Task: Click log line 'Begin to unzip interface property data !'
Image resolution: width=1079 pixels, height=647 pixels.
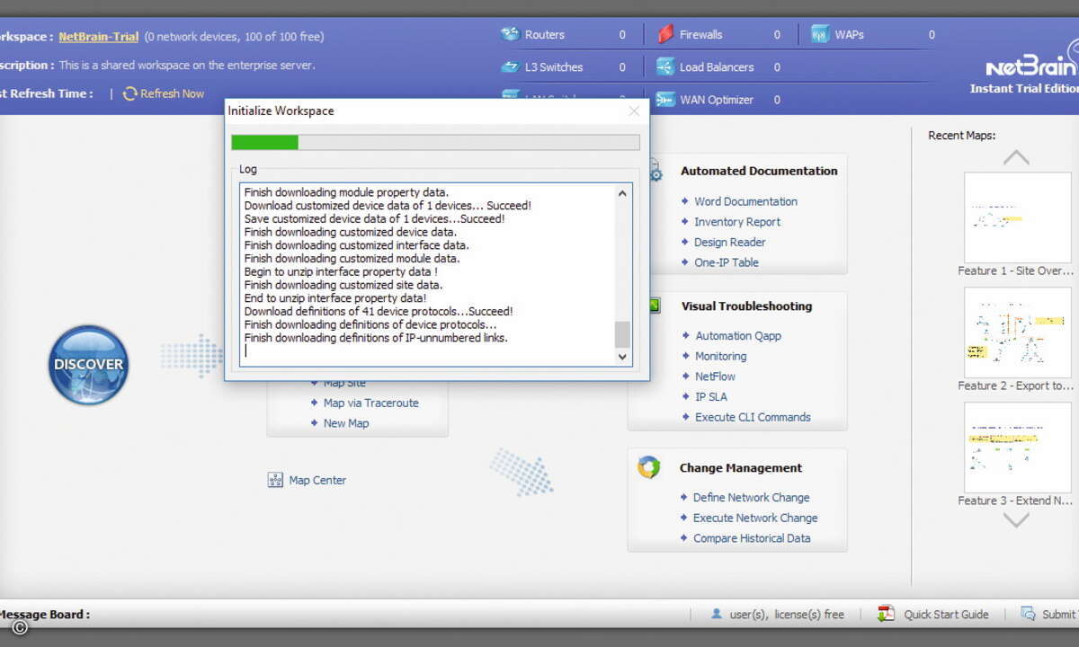Action: click(341, 271)
